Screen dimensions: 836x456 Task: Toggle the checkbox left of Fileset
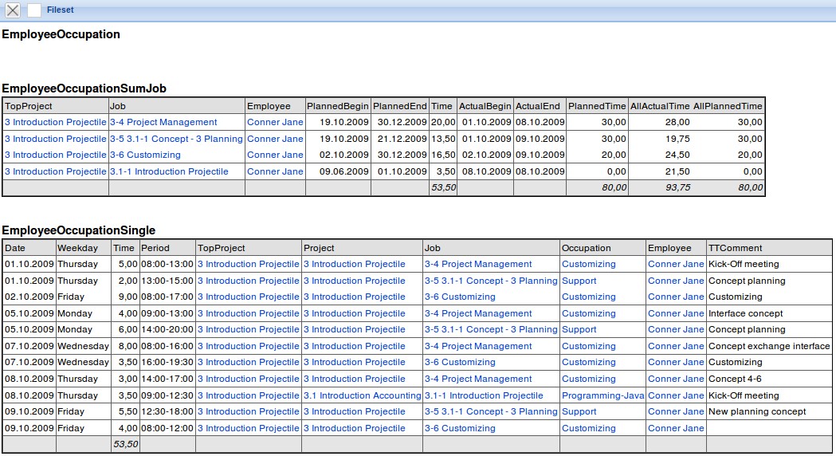pyautogui.click(x=34, y=10)
